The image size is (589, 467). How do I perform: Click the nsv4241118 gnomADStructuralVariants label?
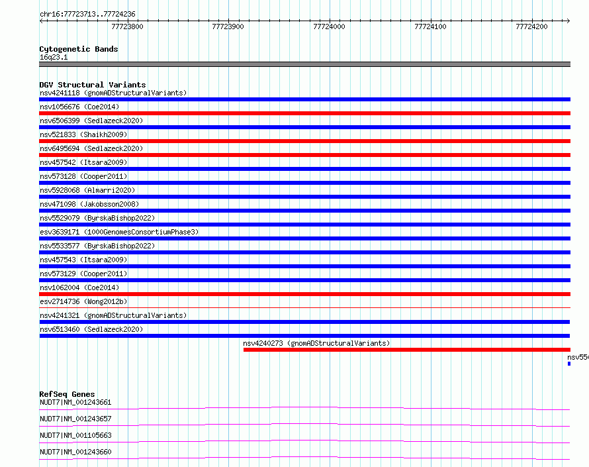(113, 93)
